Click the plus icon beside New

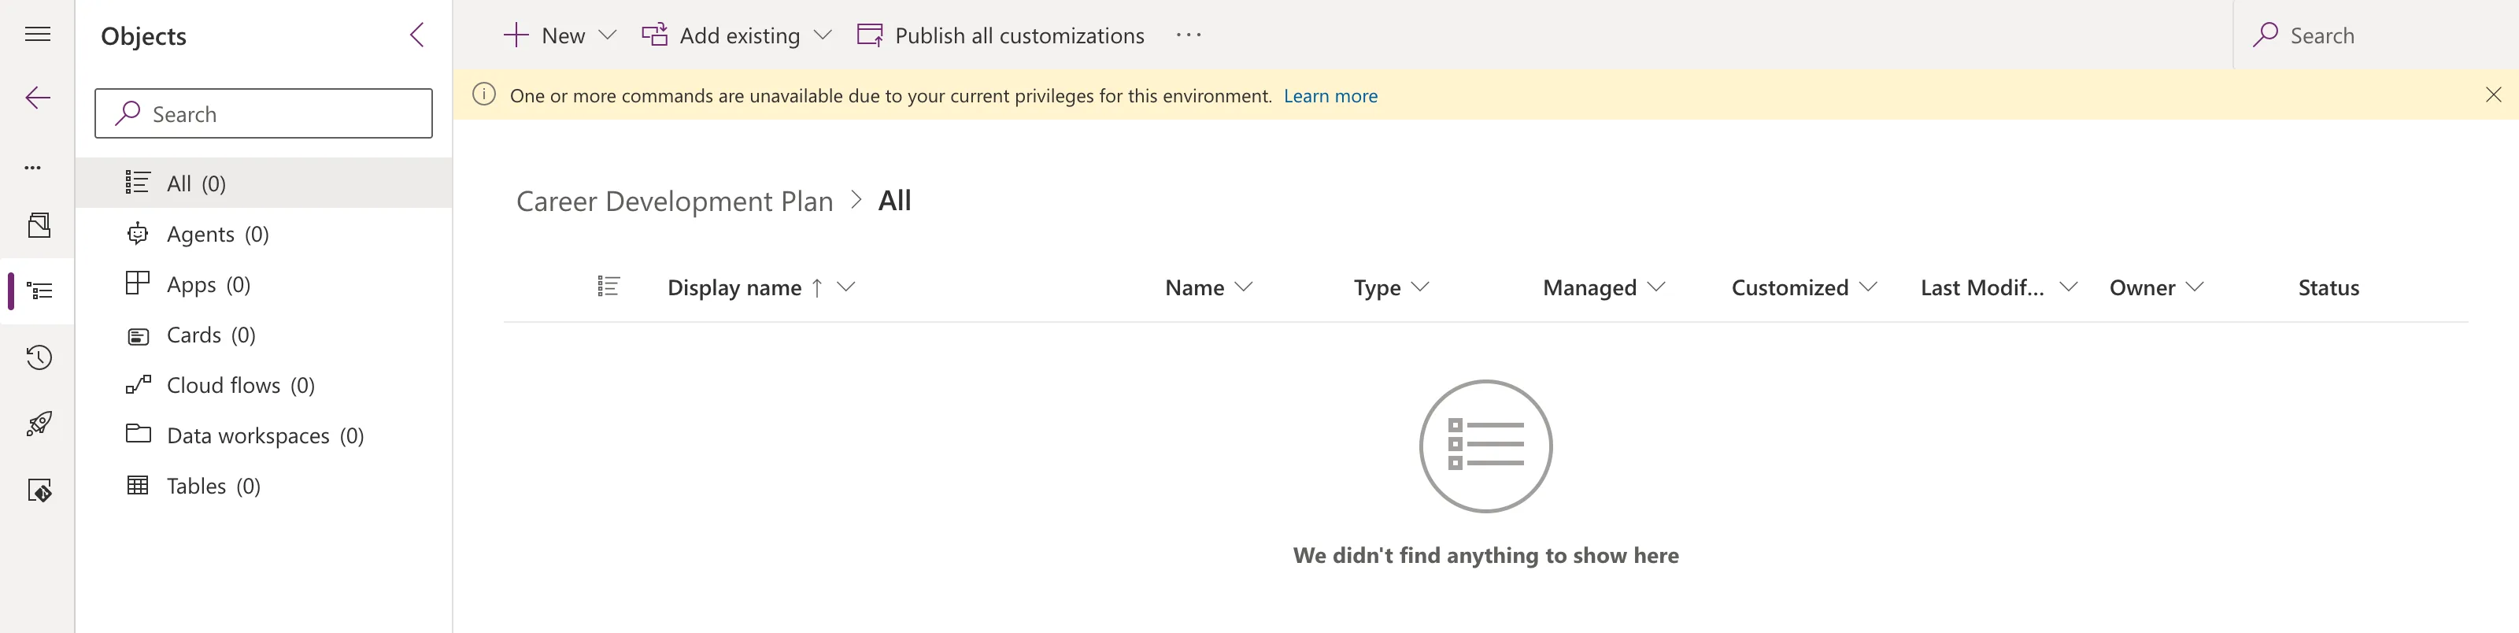pyautogui.click(x=516, y=35)
